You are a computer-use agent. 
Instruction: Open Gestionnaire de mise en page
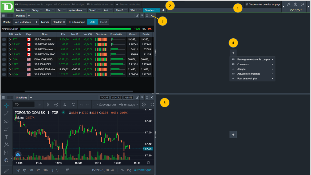click(263, 5)
